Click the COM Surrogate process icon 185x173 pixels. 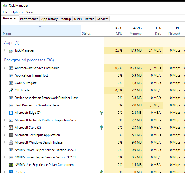point(11,83)
